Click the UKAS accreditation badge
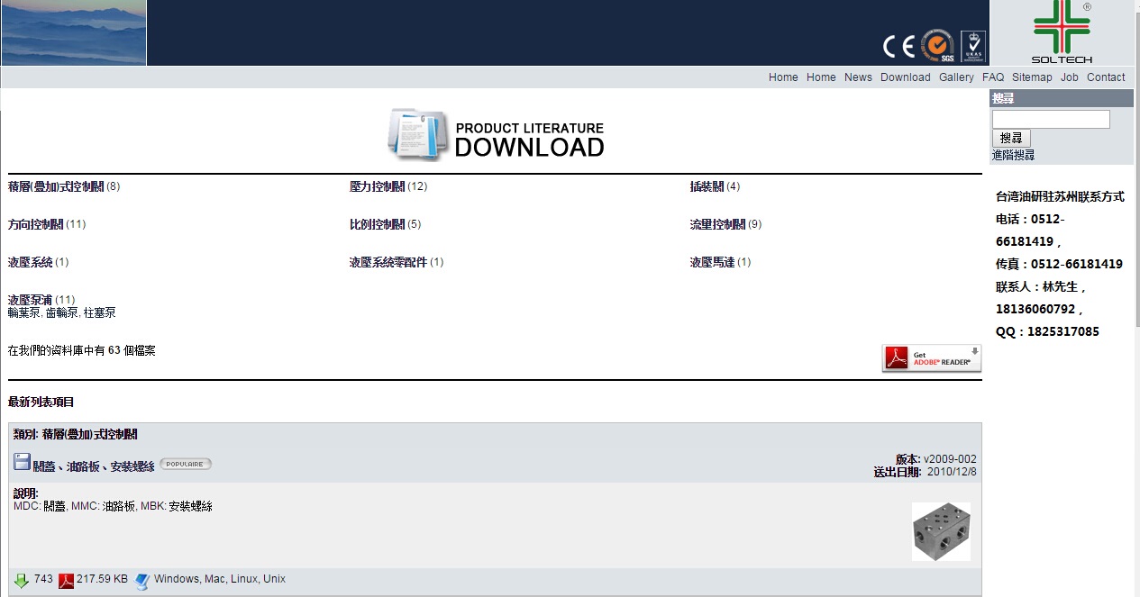 pos(973,47)
